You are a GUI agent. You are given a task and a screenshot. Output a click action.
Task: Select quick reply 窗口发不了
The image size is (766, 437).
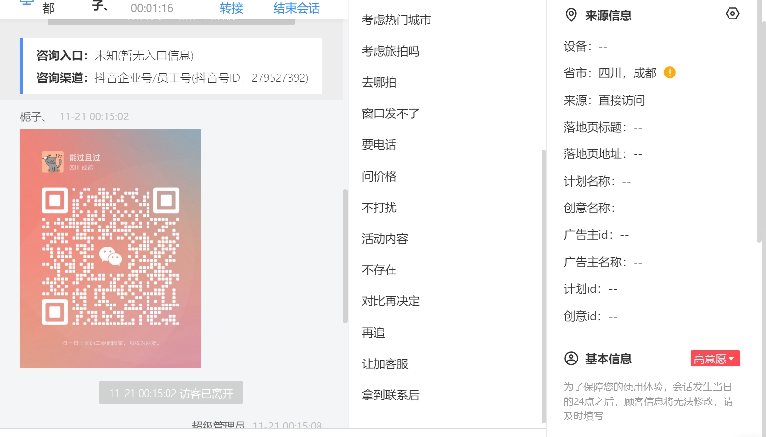(x=391, y=114)
